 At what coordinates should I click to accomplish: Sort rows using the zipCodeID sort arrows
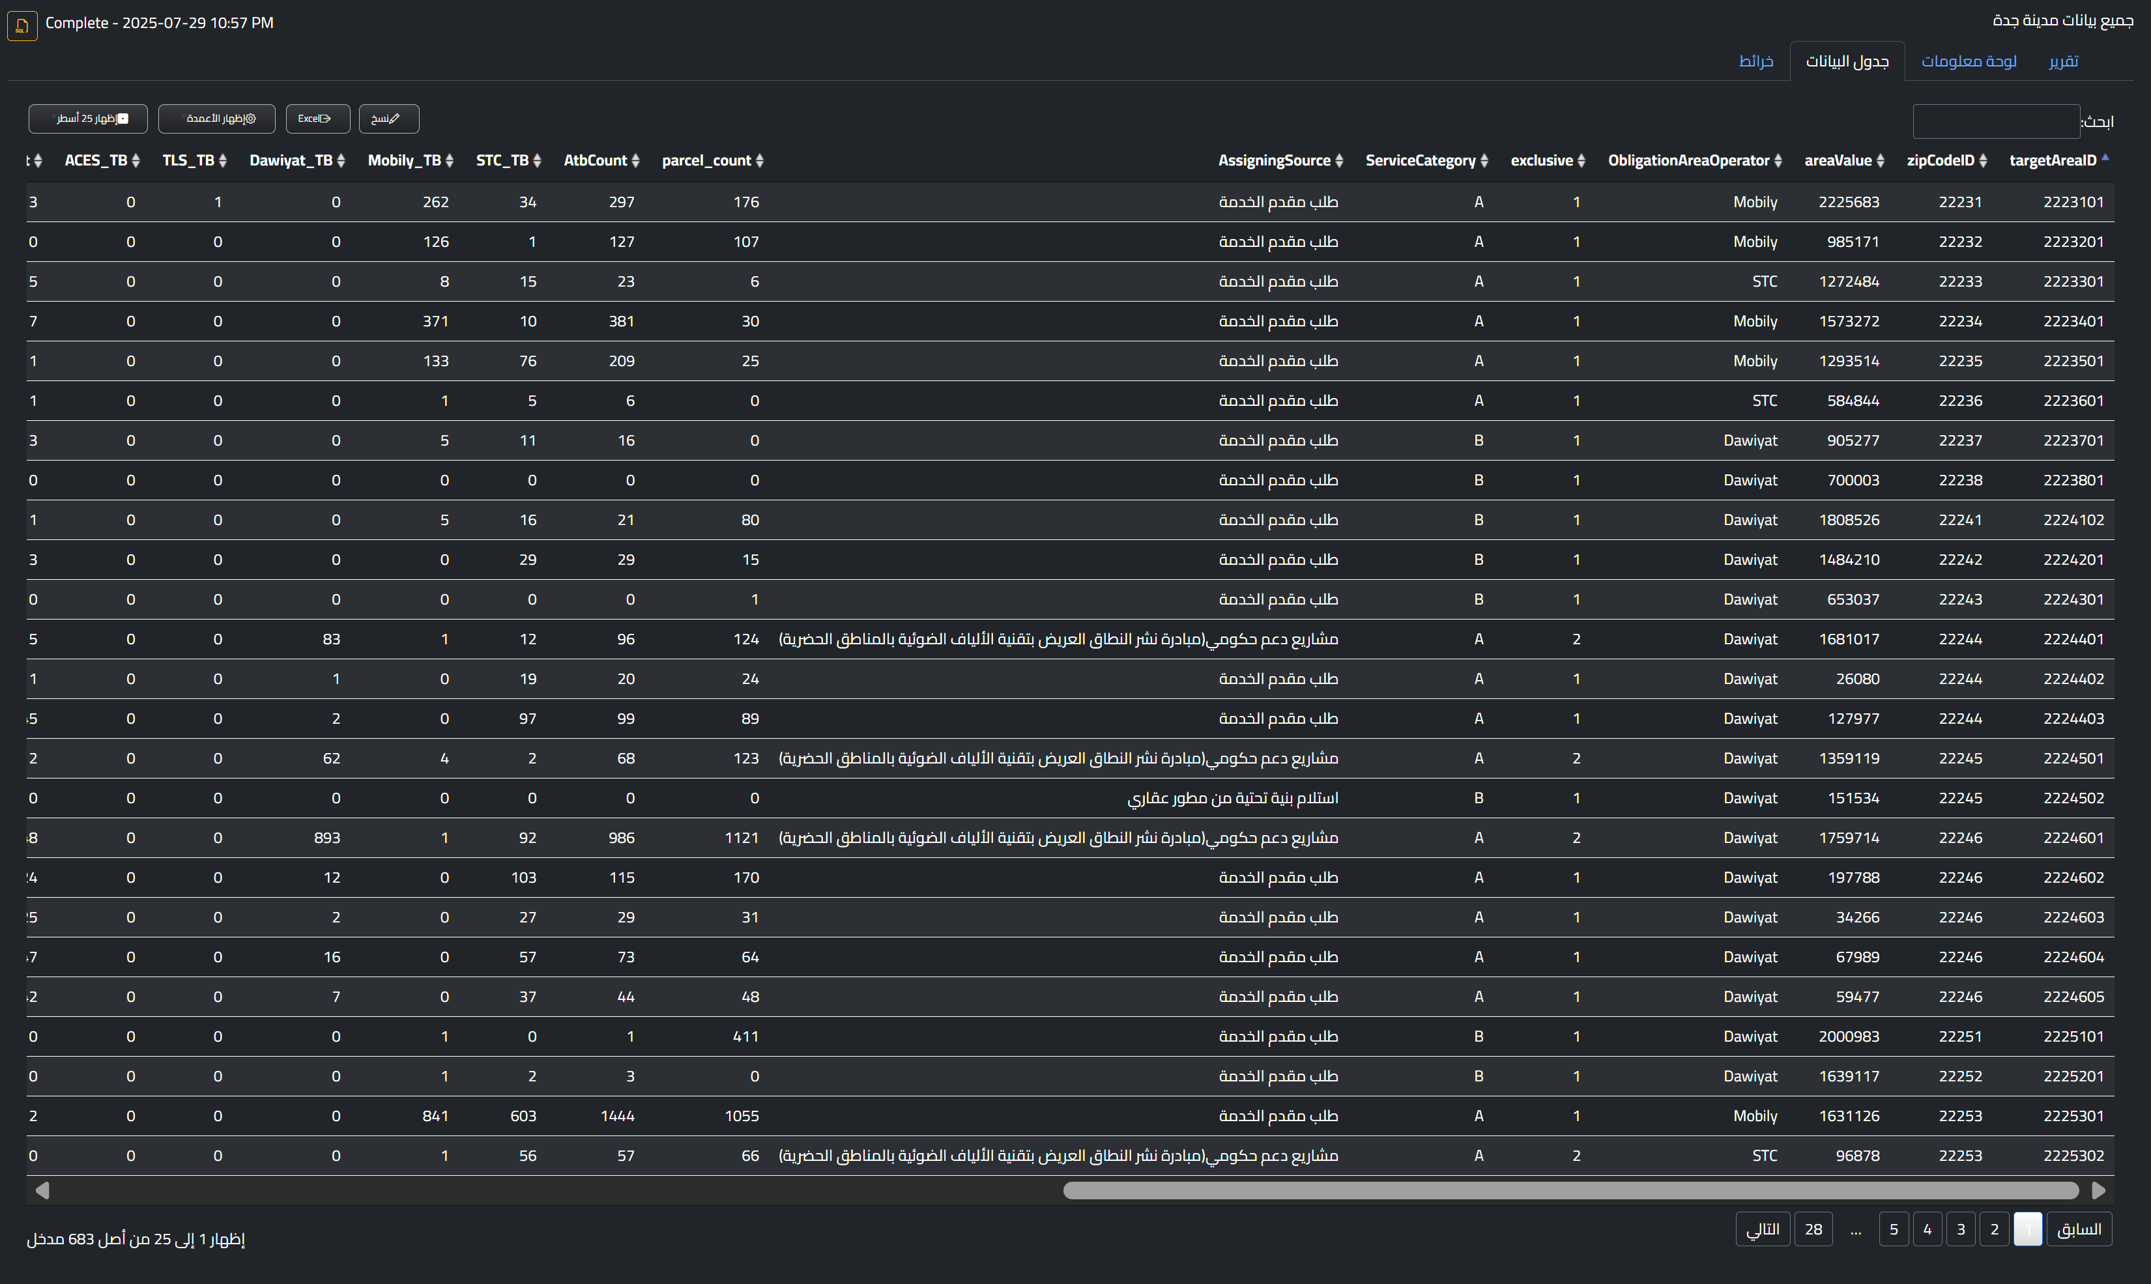tap(1984, 160)
